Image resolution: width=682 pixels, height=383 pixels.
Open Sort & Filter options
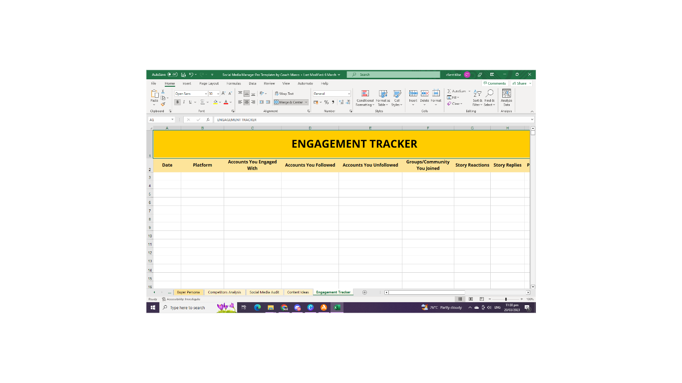point(477,98)
